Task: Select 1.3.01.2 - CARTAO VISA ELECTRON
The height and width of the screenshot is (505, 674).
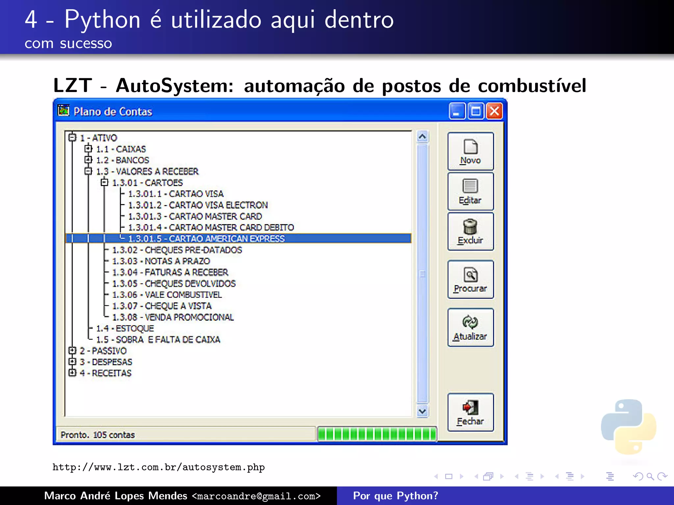Action: (198, 205)
